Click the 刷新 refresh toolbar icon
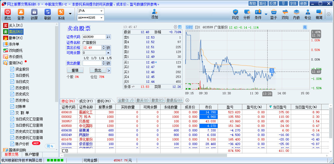 pos(47,12)
